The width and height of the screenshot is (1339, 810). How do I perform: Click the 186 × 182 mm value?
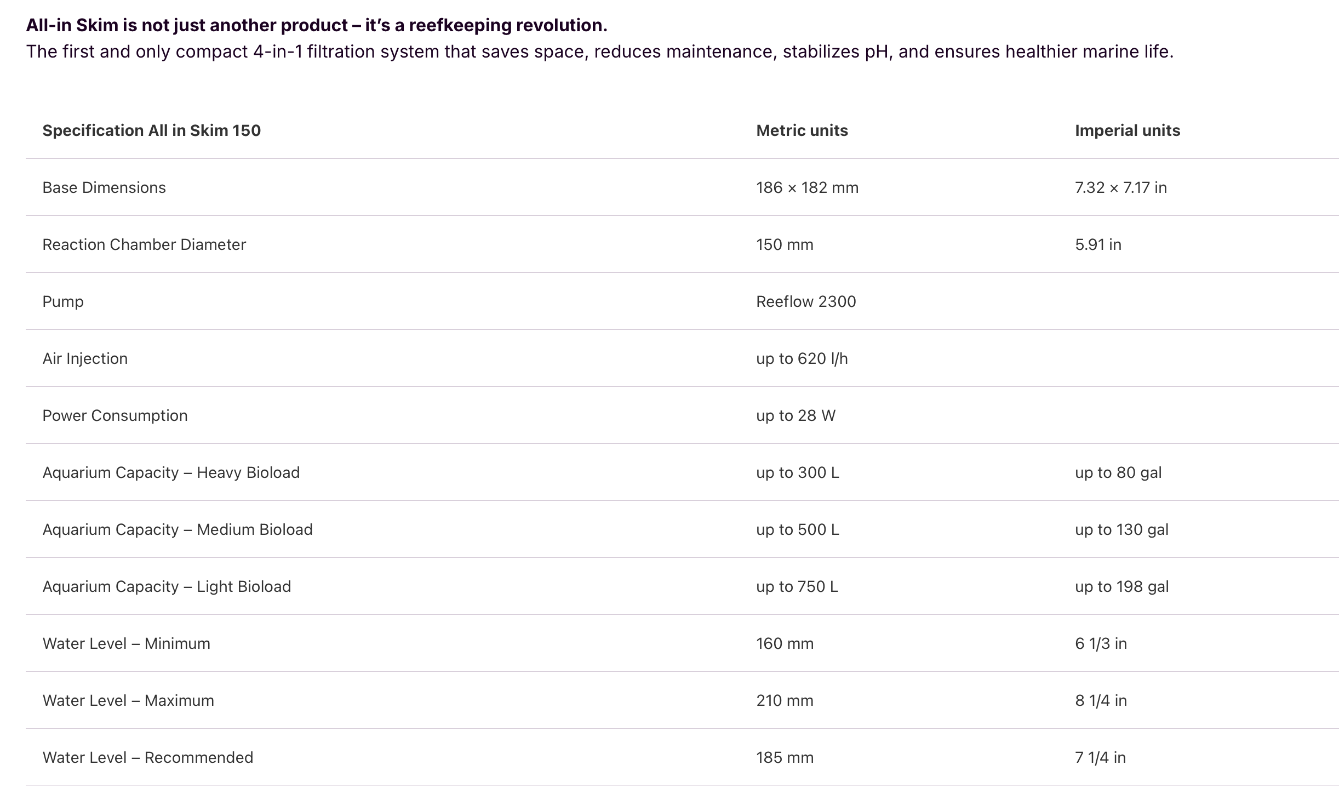pos(808,187)
